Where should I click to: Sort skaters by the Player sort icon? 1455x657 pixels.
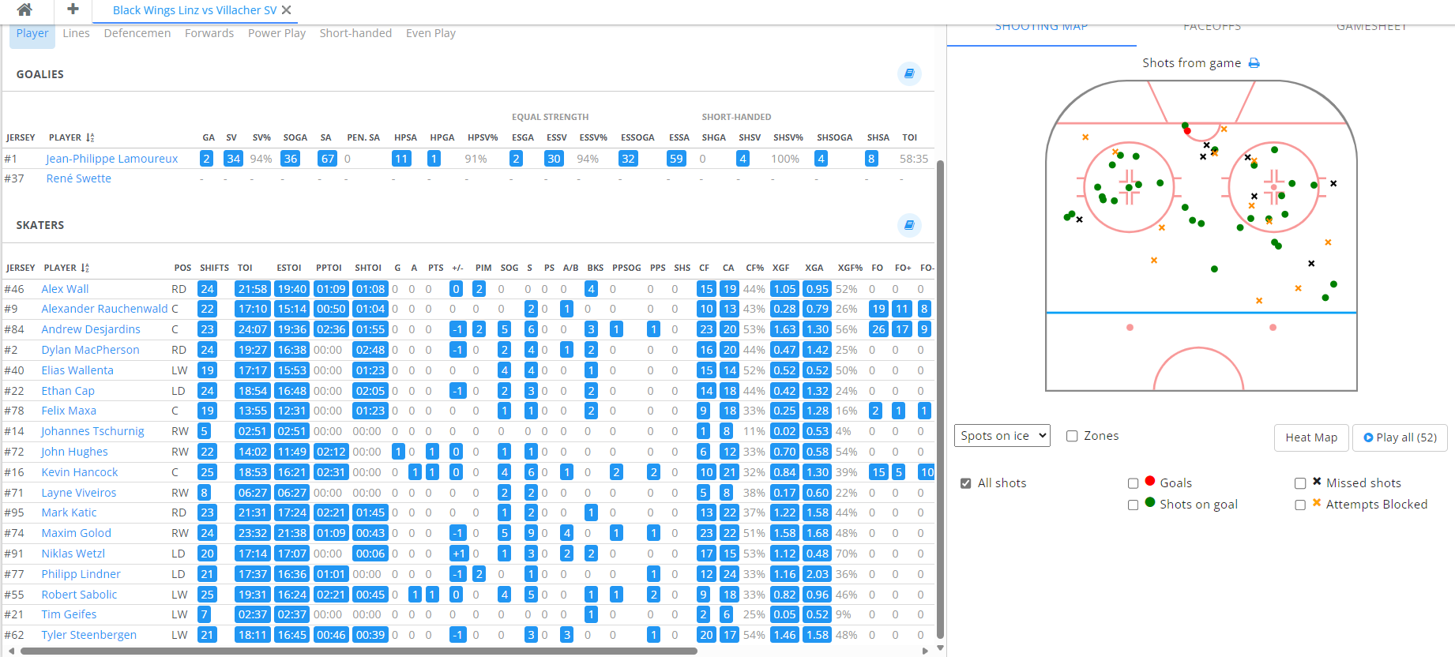coord(85,268)
